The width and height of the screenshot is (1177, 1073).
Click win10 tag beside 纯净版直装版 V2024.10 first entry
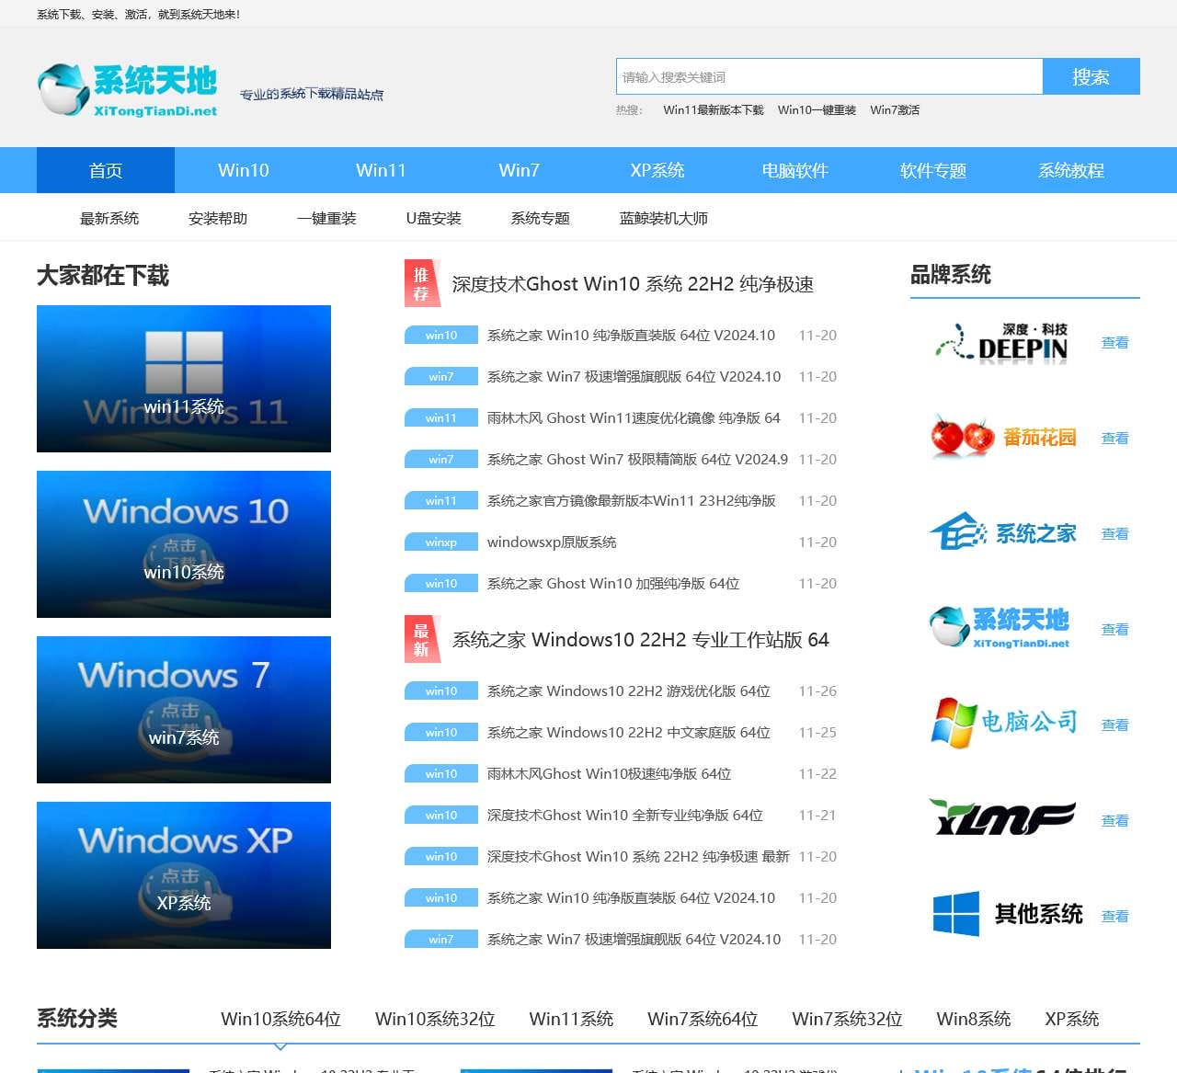[x=441, y=336]
